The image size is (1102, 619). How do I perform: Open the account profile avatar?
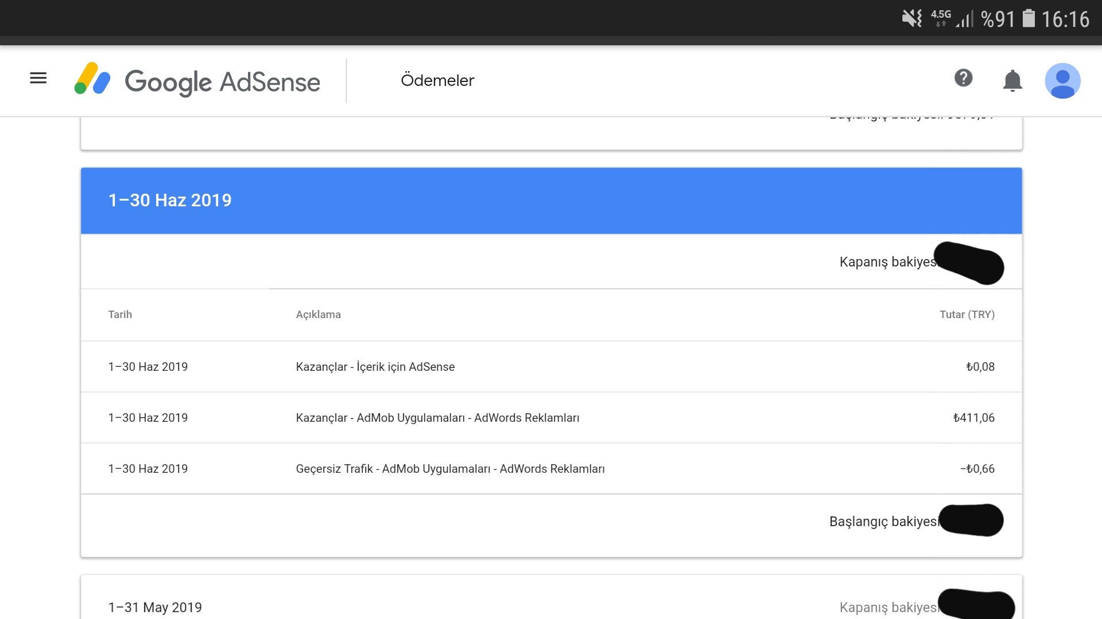tap(1062, 81)
